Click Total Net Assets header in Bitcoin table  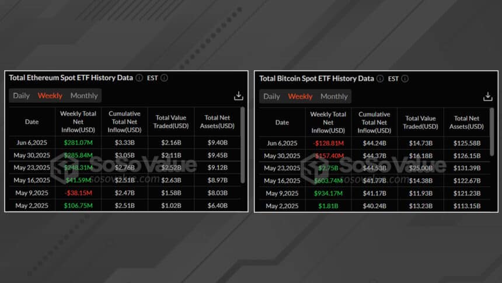(x=466, y=122)
